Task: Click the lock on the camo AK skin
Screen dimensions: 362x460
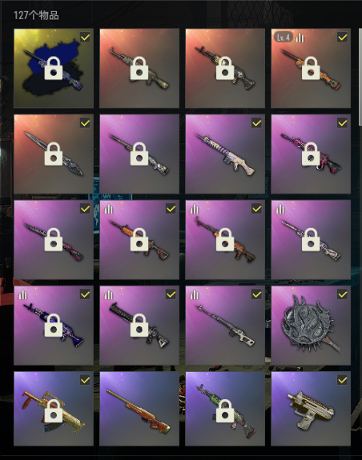Action: click(x=139, y=68)
